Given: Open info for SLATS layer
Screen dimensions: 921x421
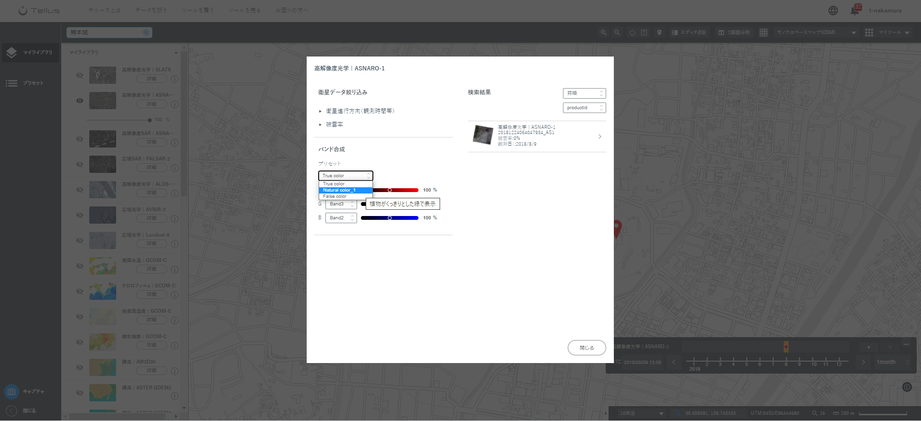Looking at the screenshot, I should coord(175,79).
